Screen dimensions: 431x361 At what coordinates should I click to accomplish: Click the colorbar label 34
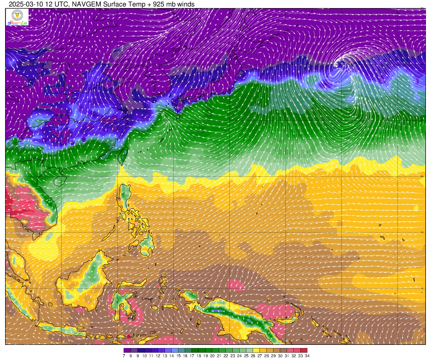point(307,356)
